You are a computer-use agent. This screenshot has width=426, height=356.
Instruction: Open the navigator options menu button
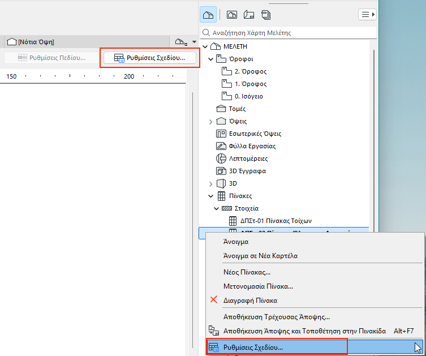point(367,14)
